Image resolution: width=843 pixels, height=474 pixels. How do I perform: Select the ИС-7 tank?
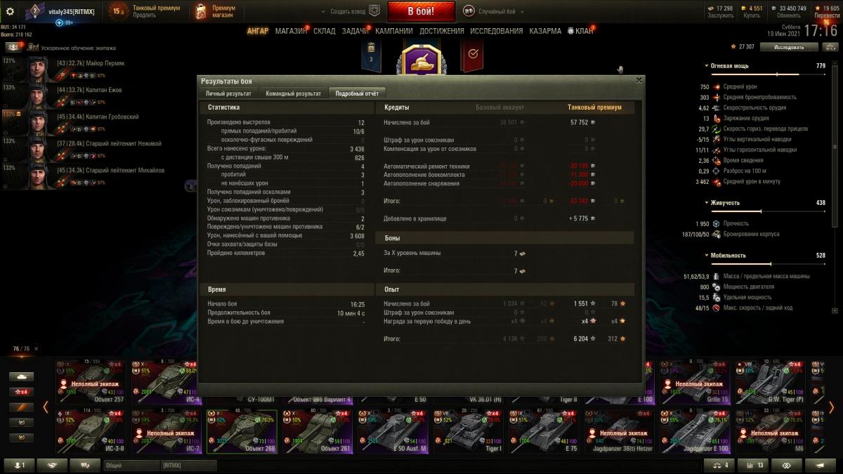[167, 431]
